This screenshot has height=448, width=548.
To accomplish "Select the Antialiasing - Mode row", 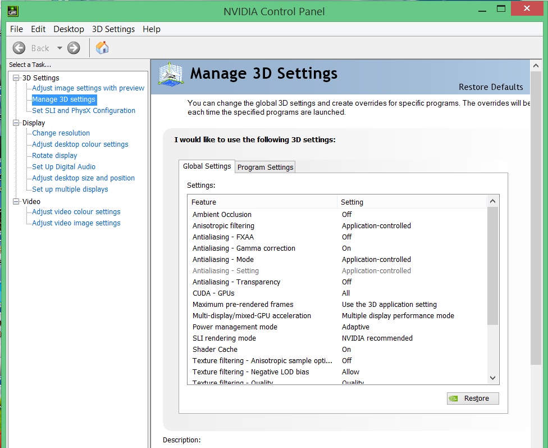I will pos(337,259).
